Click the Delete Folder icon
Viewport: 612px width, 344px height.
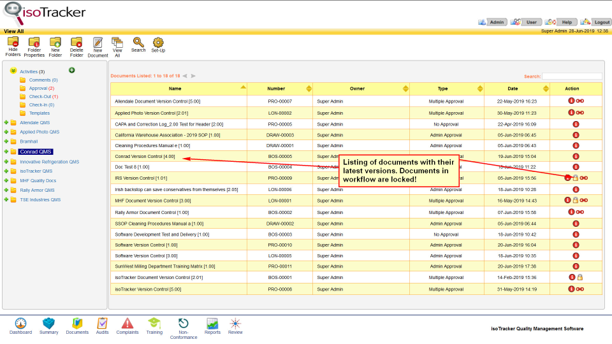(76, 43)
